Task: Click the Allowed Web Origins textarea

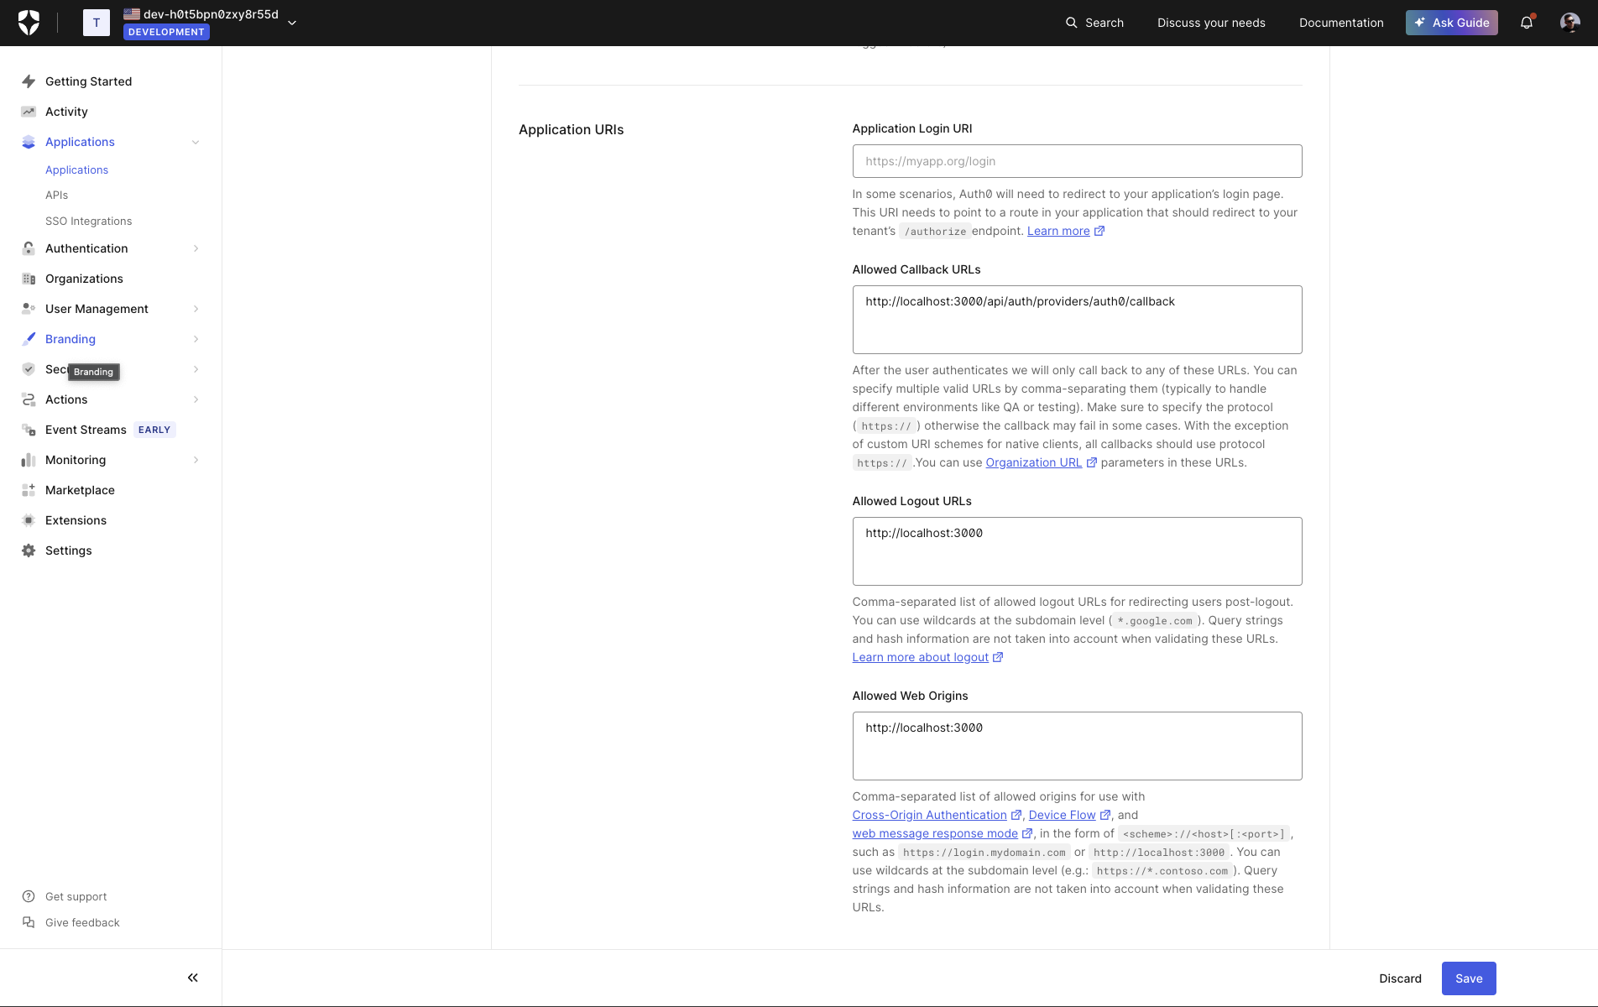Action: point(1077,746)
